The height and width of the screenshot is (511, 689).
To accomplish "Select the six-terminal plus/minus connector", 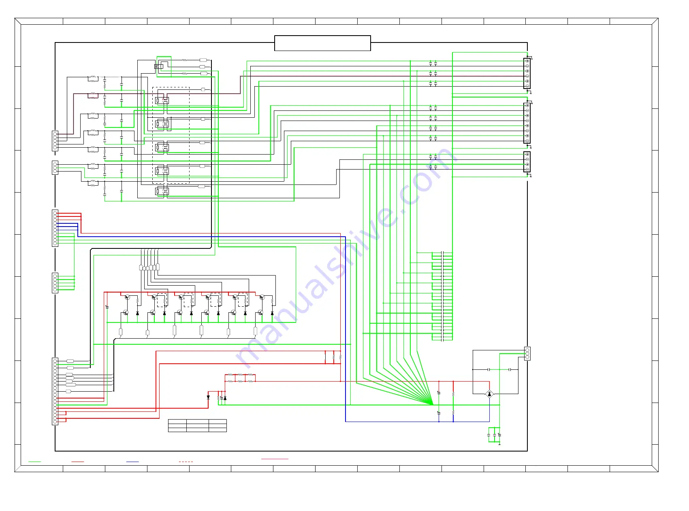I will [x=527, y=74].
